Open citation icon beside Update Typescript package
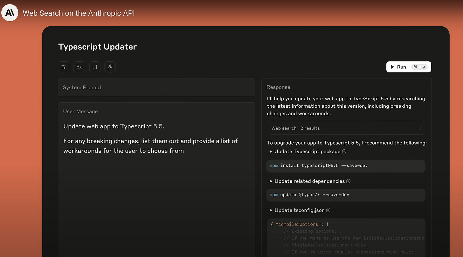 tap(344, 152)
